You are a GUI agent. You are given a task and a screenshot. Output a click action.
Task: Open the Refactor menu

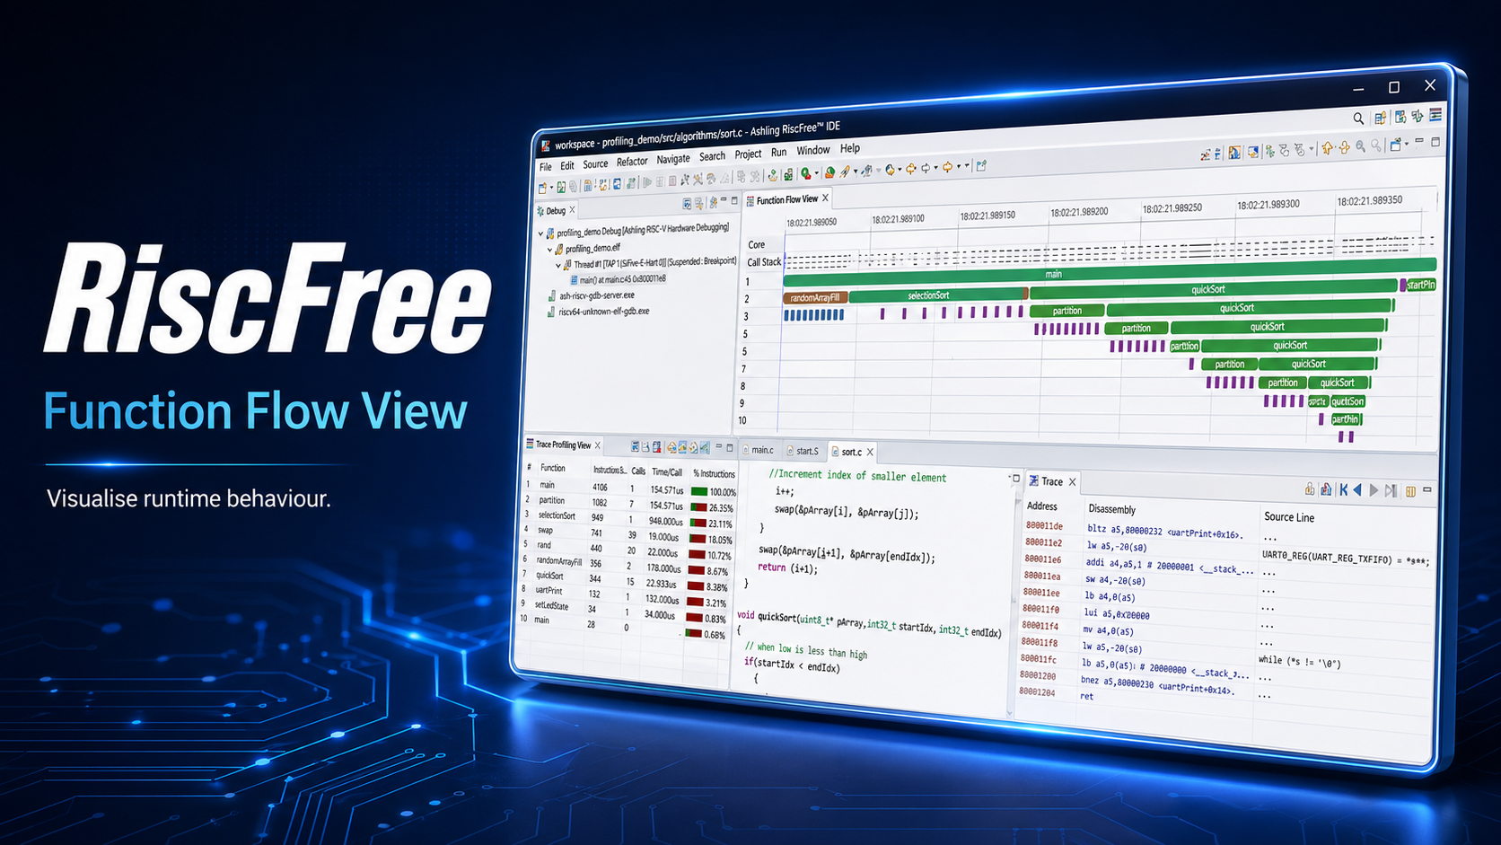[632, 162]
